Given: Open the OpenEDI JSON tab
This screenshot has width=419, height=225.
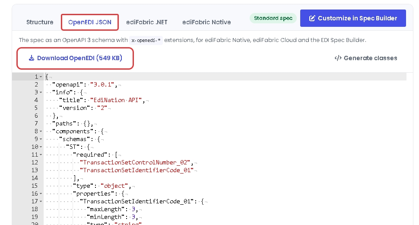Looking at the screenshot, I should click(90, 22).
